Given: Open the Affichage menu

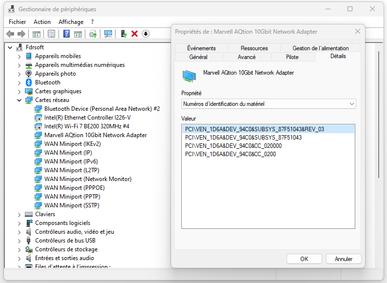Looking at the screenshot, I should coord(71,22).
